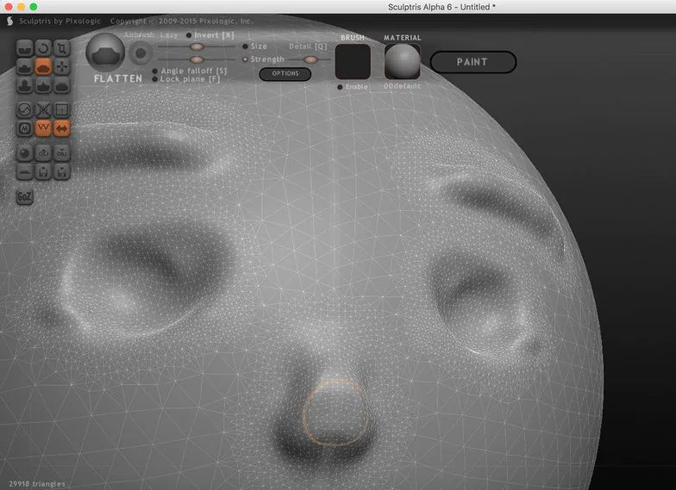Click the Export OBJ icon

(62, 153)
